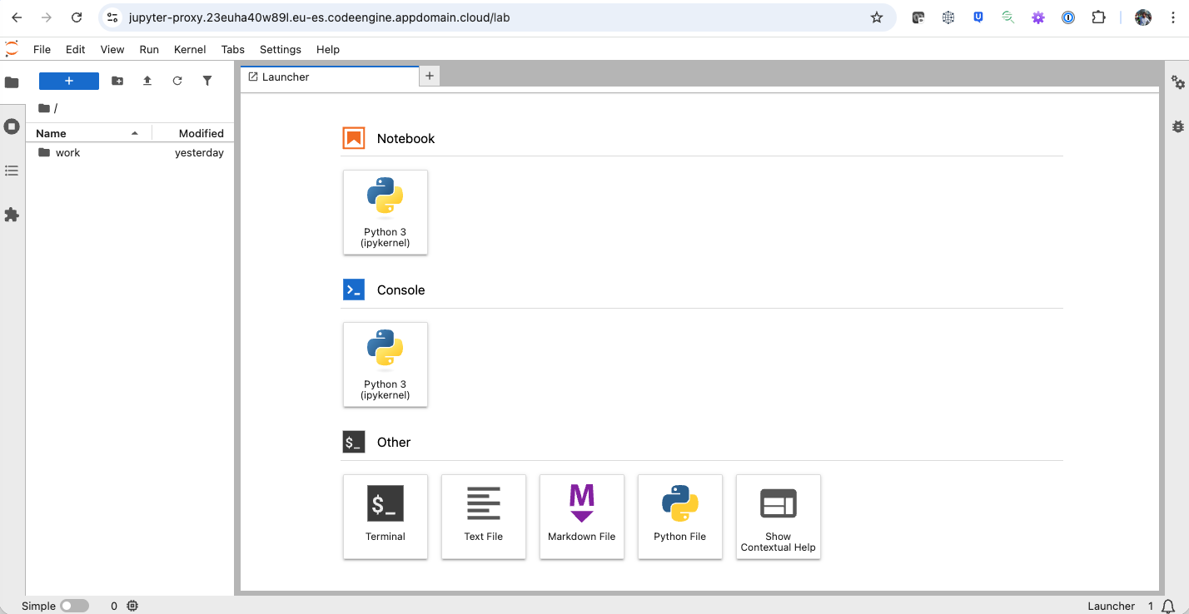Reload the browser page
This screenshot has height=614, width=1189.
77,17
